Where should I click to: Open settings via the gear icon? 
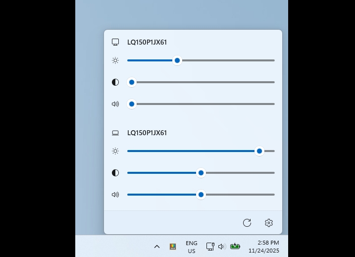tap(269, 223)
